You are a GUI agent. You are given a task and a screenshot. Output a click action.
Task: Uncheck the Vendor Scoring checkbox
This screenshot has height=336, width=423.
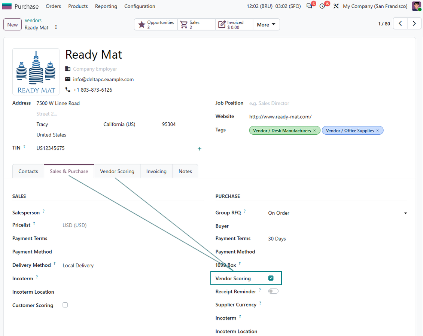coord(271,278)
